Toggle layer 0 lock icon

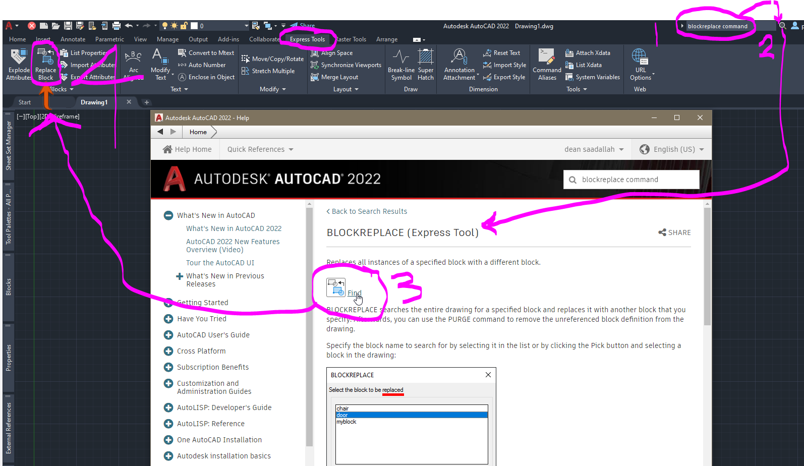click(x=184, y=26)
